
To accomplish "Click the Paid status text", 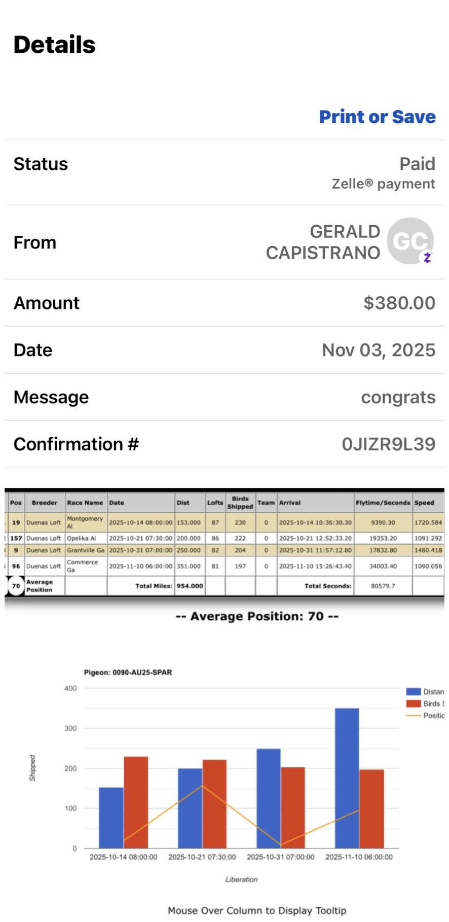I will pyautogui.click(x=417, y=164).
